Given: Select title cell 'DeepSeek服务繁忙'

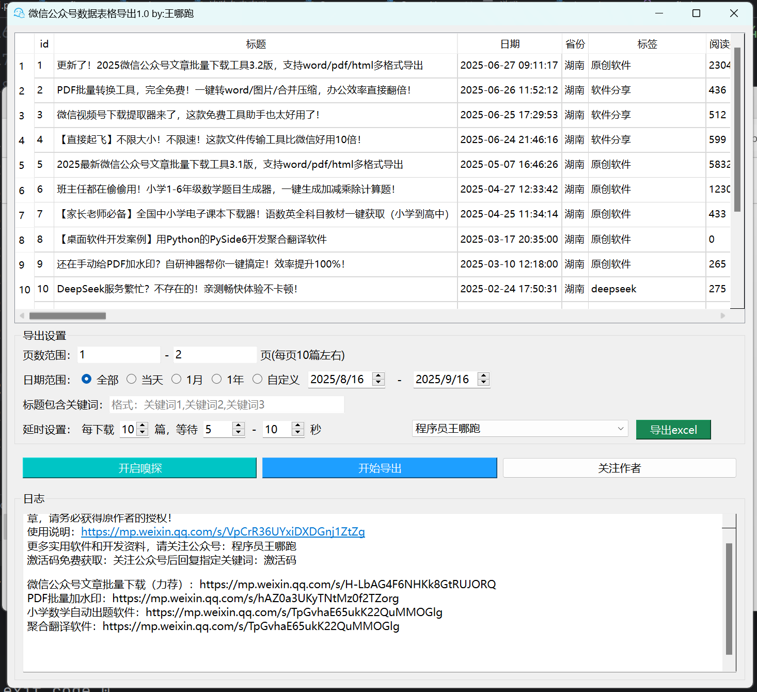Looking at the screenshot, I should tap(256, 289).
